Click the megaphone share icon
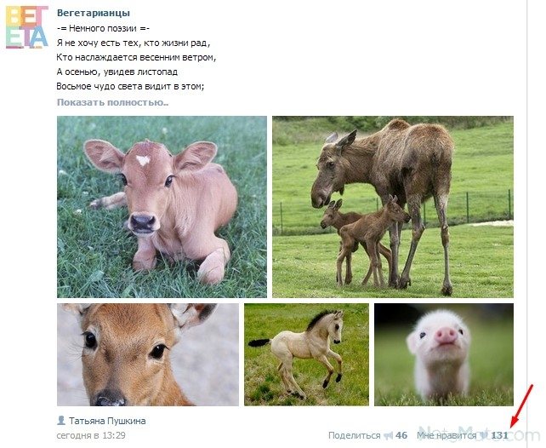The image size is (546, 448). coord(388,435)
